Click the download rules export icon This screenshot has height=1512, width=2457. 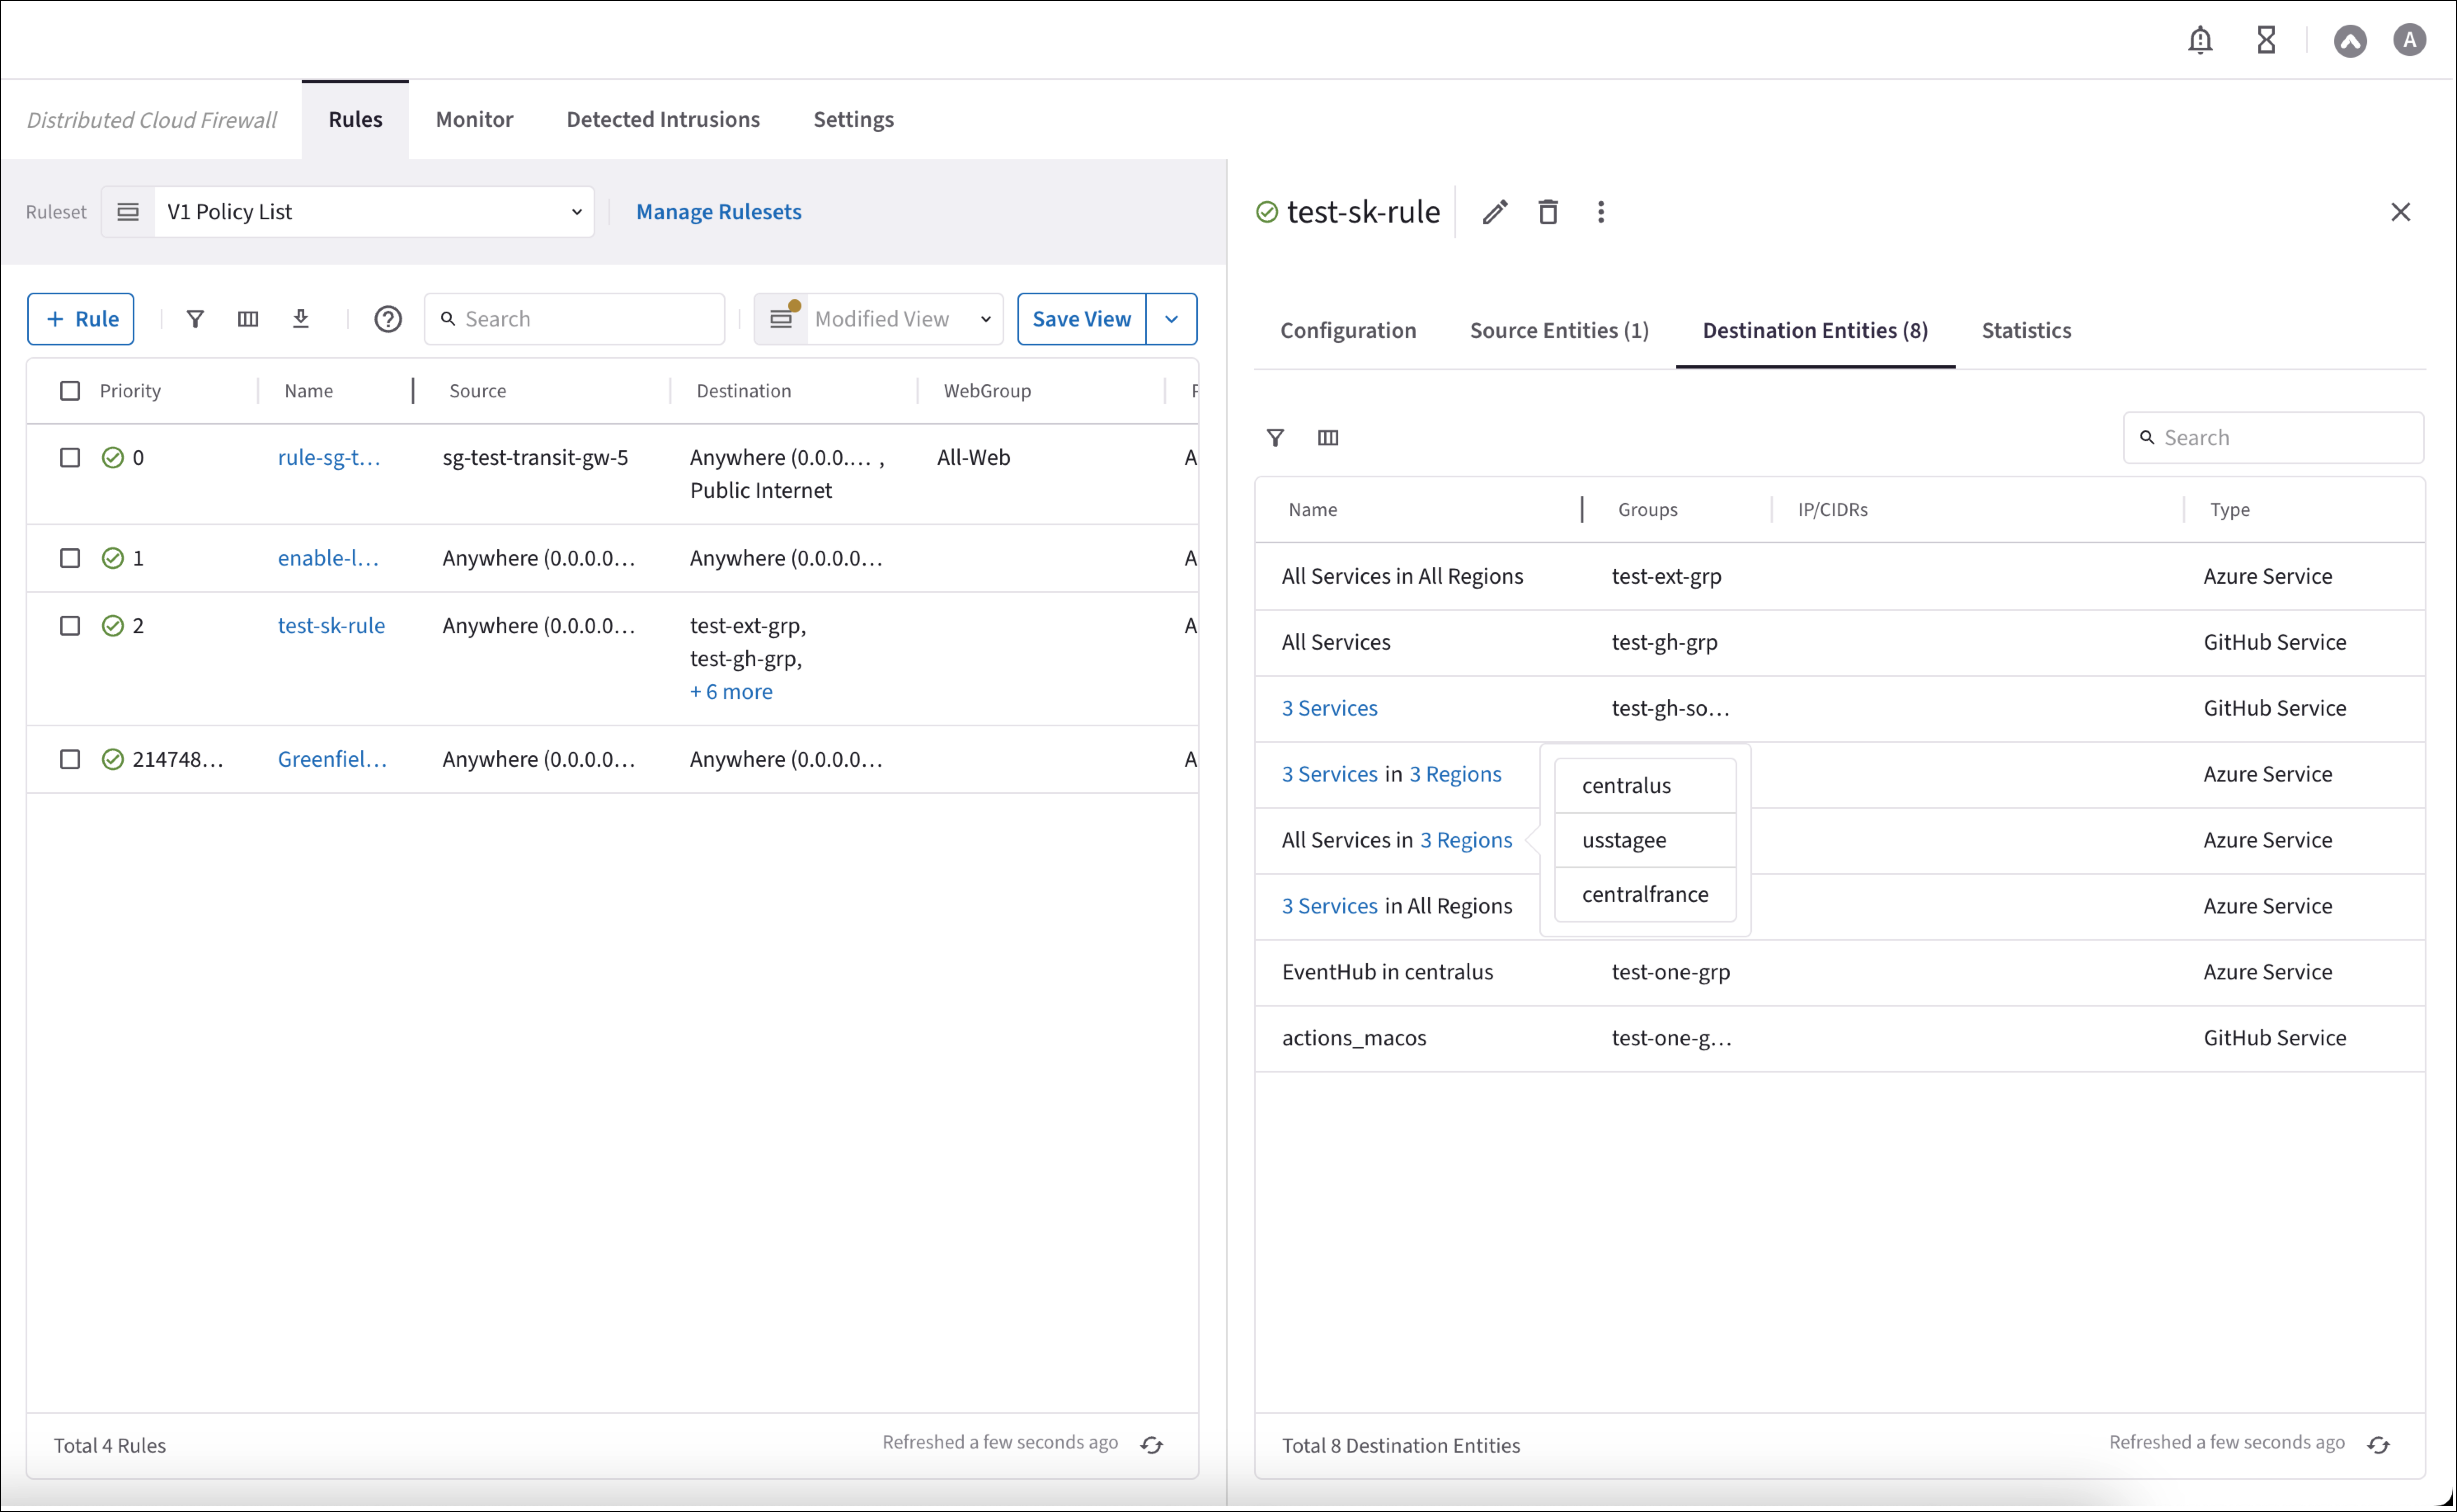pyautogui.click(x=300, y=319)
